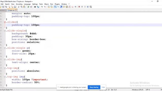162x91 pixels.
Task: Open the Tools menu
Action: pyautogui.click(x=41, y=4)
